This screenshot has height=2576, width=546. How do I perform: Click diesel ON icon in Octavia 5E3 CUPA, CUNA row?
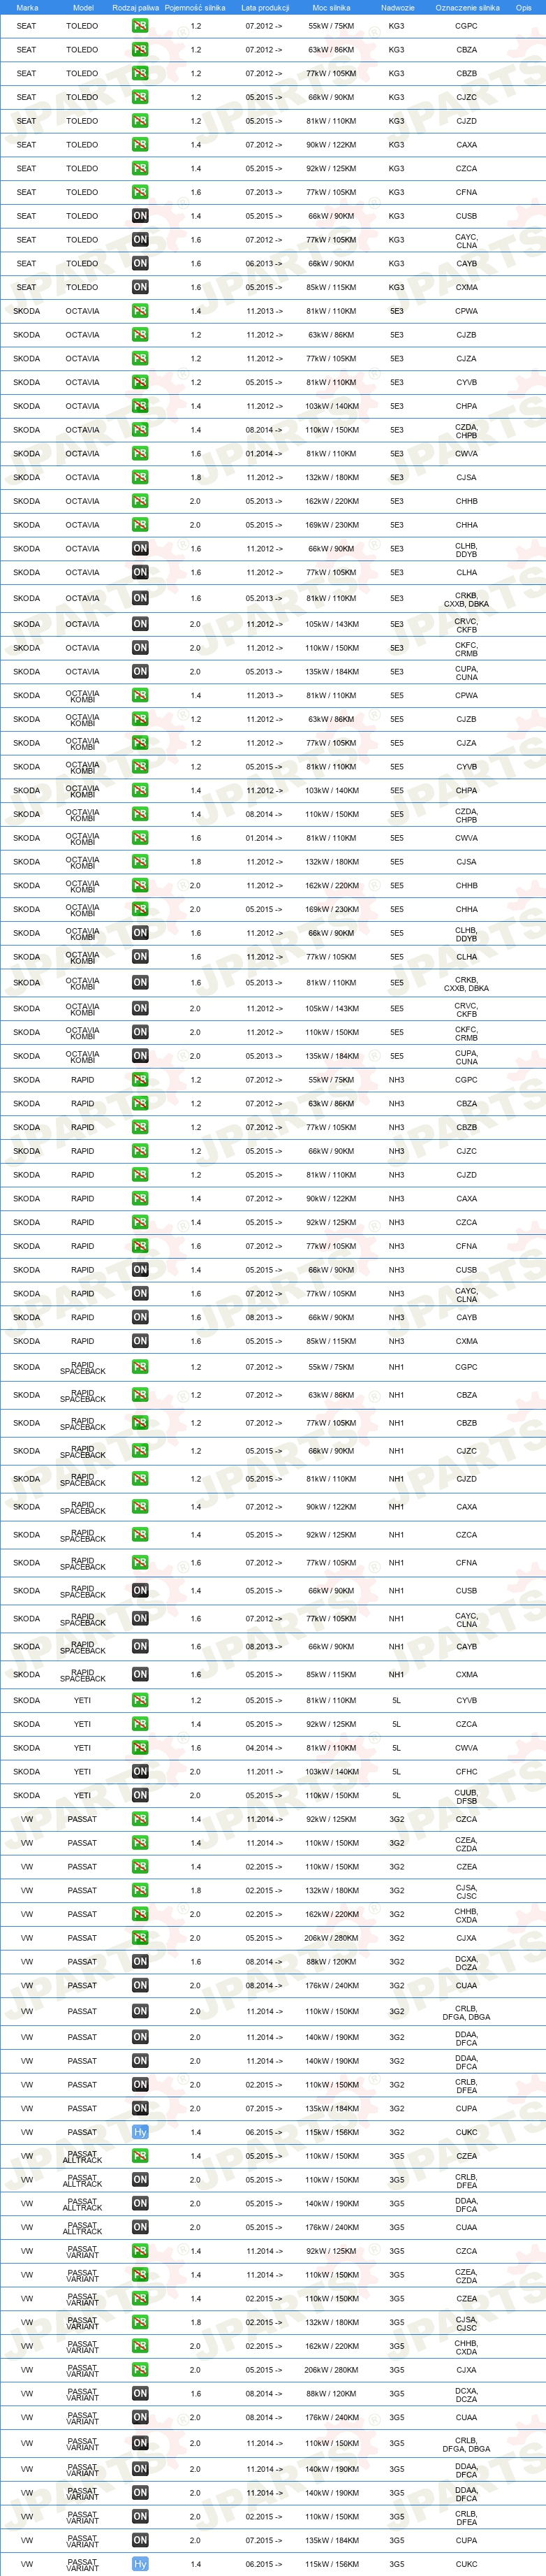tap(140, 672)
